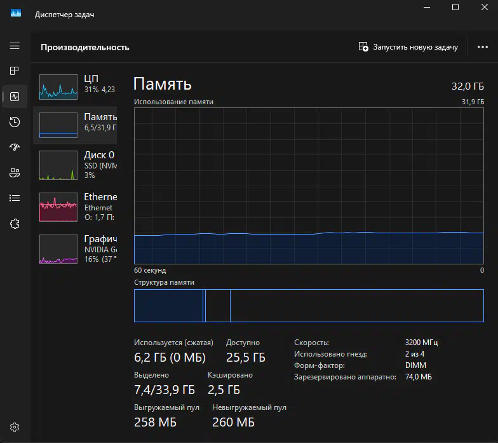Image resolution: width=498 pixels, height=443 pixels.
Task: Click the 'Память' title heading
Action: (163, 84)
